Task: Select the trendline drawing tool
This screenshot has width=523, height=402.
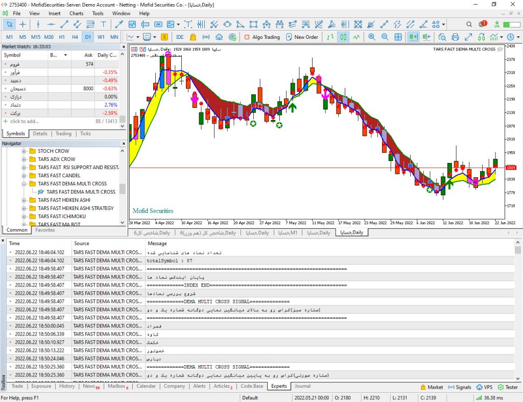Action: (64, 25)
